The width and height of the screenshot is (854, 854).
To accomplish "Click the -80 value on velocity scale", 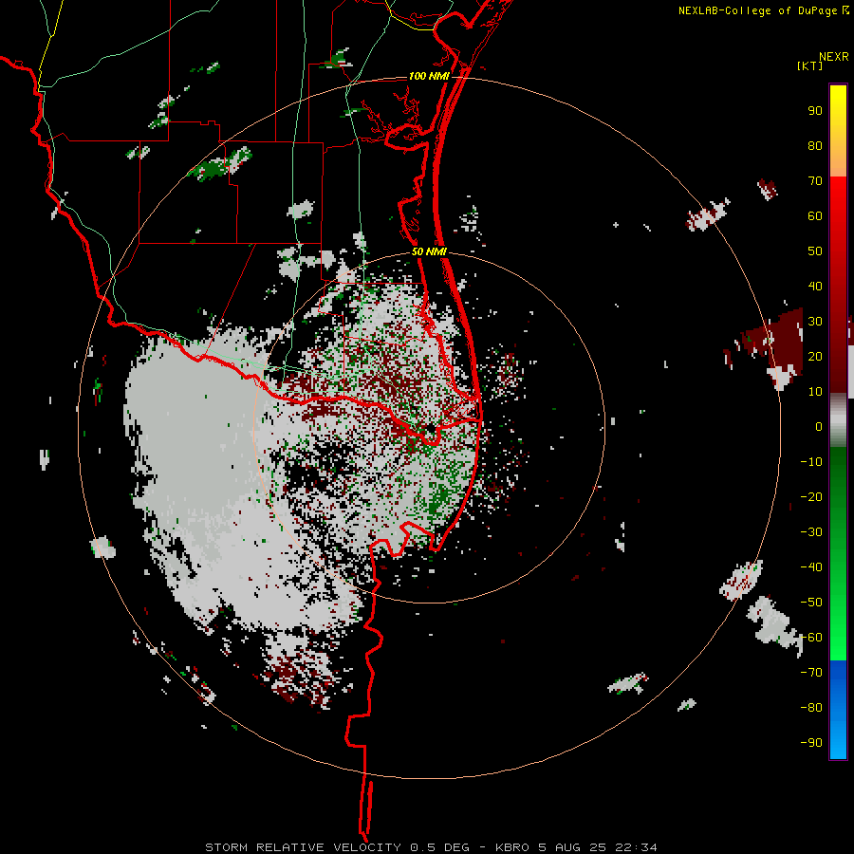I will coord(811,708).
